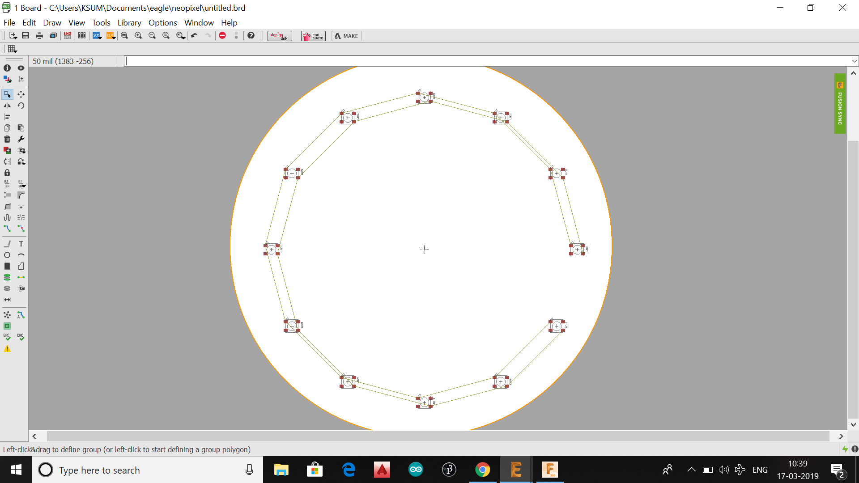Select the Ripup tool
The height and width of the screenshot is (483, 859).
pos(21,229)
